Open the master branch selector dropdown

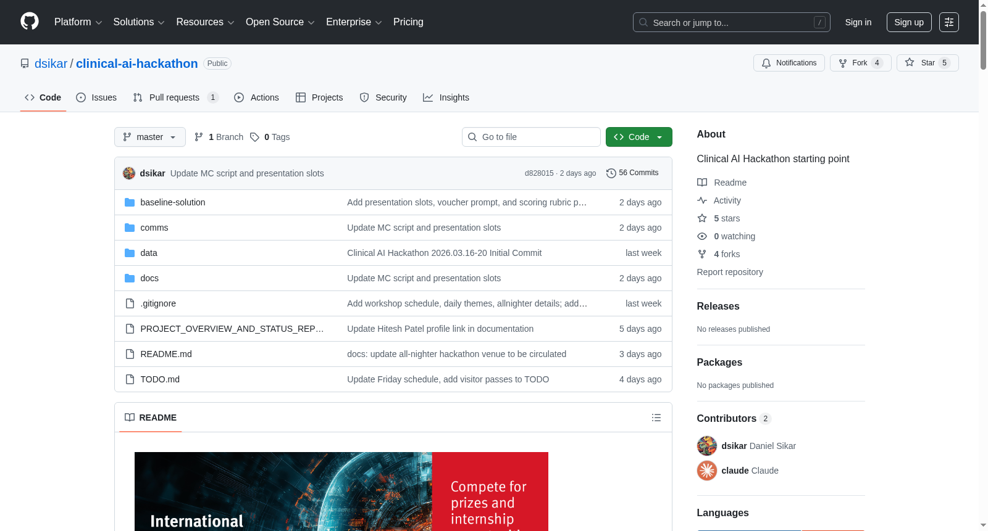coord(150,137)
